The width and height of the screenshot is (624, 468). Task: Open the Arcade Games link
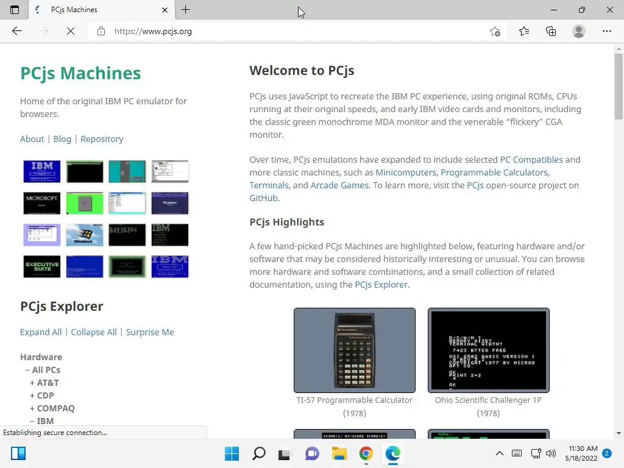339,185
